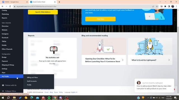Open Reports in sidebar

click(4, 18)
